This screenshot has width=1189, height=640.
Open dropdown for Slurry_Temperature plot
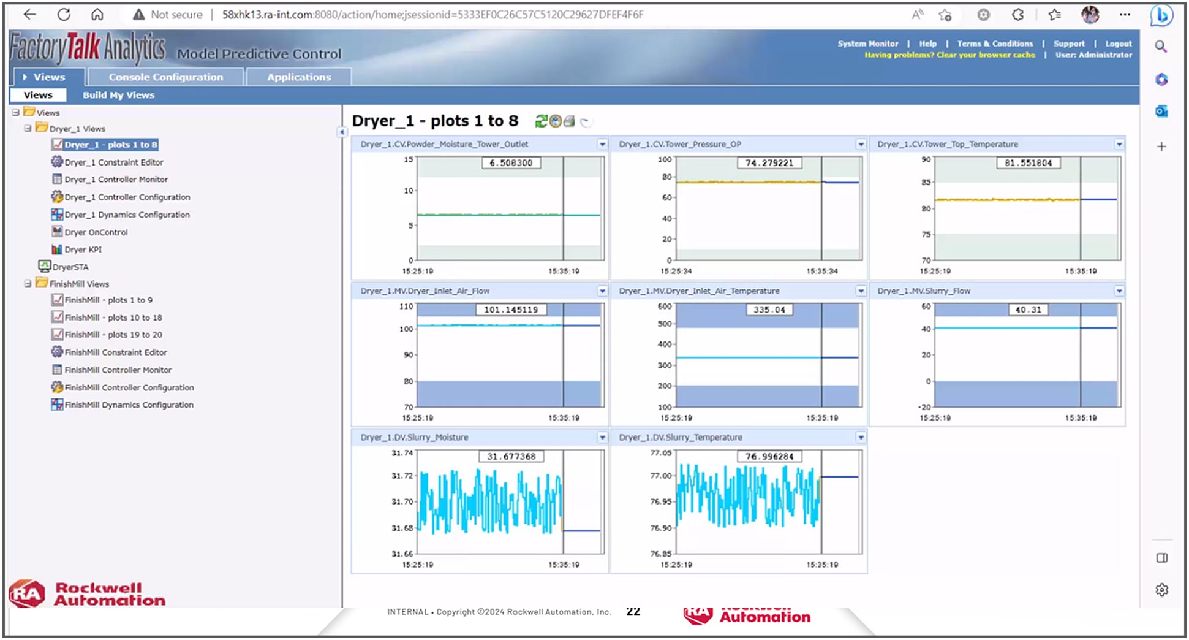[861, 438]
